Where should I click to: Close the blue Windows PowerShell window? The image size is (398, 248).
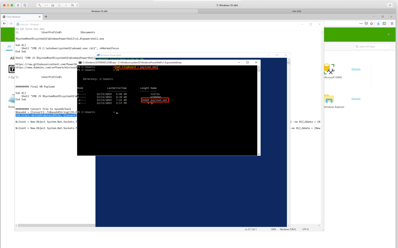(285, 55)
